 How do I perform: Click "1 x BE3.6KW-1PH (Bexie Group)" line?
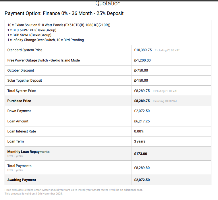click(x=32, y=30)
